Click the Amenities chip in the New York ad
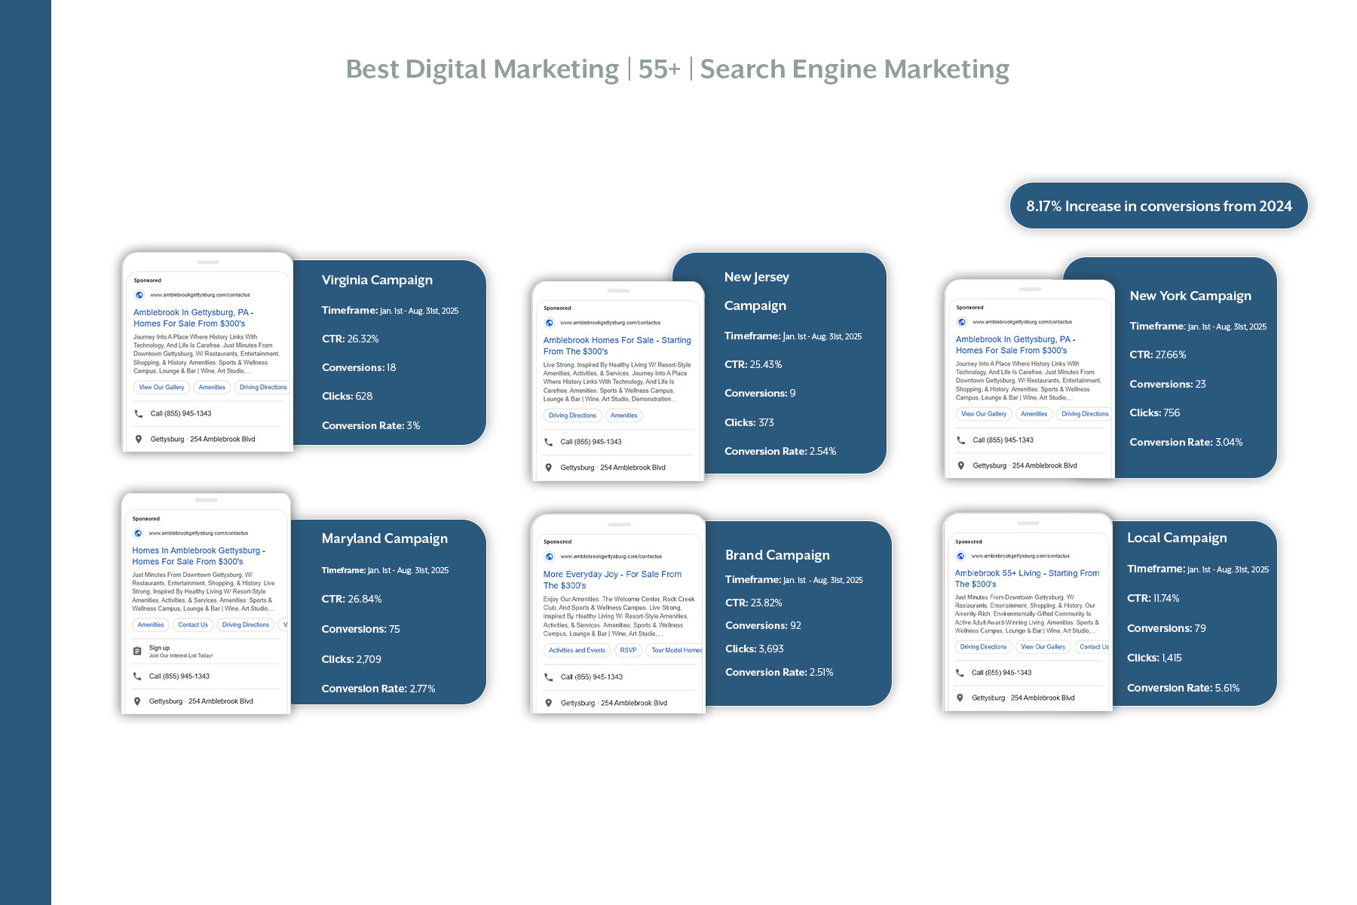Screen dimensions: 1357x905 click(1034, 414)
